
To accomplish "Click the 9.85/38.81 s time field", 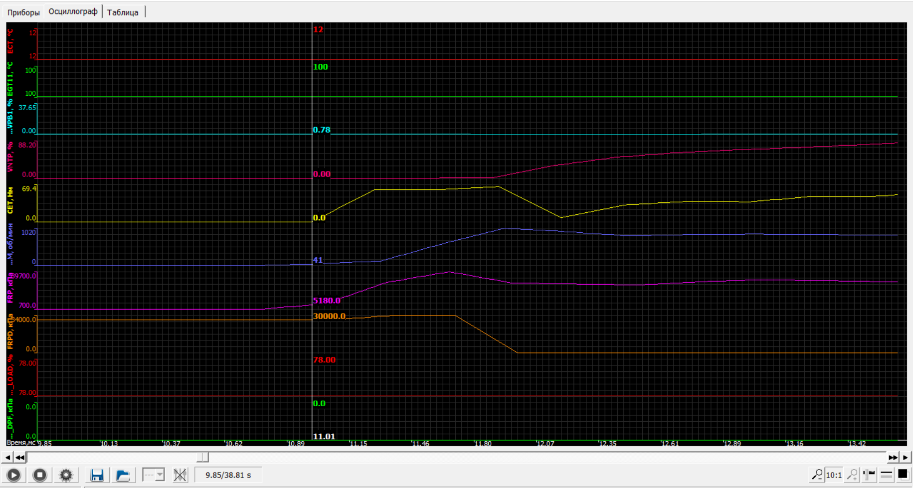I will (x=228, y=475).
